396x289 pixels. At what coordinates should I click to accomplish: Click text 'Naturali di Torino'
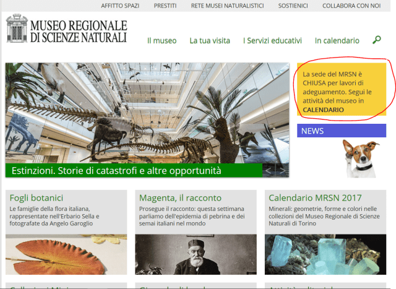click(x=292, y=223)
